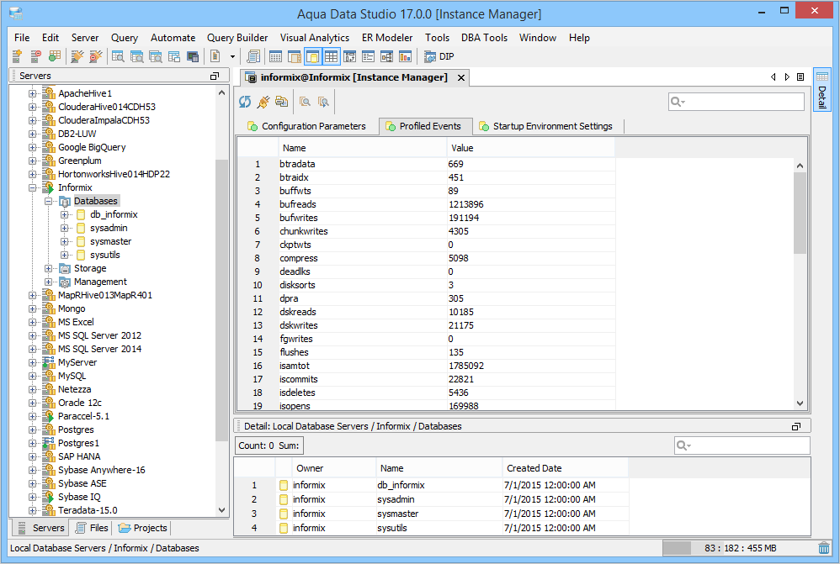Click the ER diagram window toolbar icon

[x=387, y=56]
